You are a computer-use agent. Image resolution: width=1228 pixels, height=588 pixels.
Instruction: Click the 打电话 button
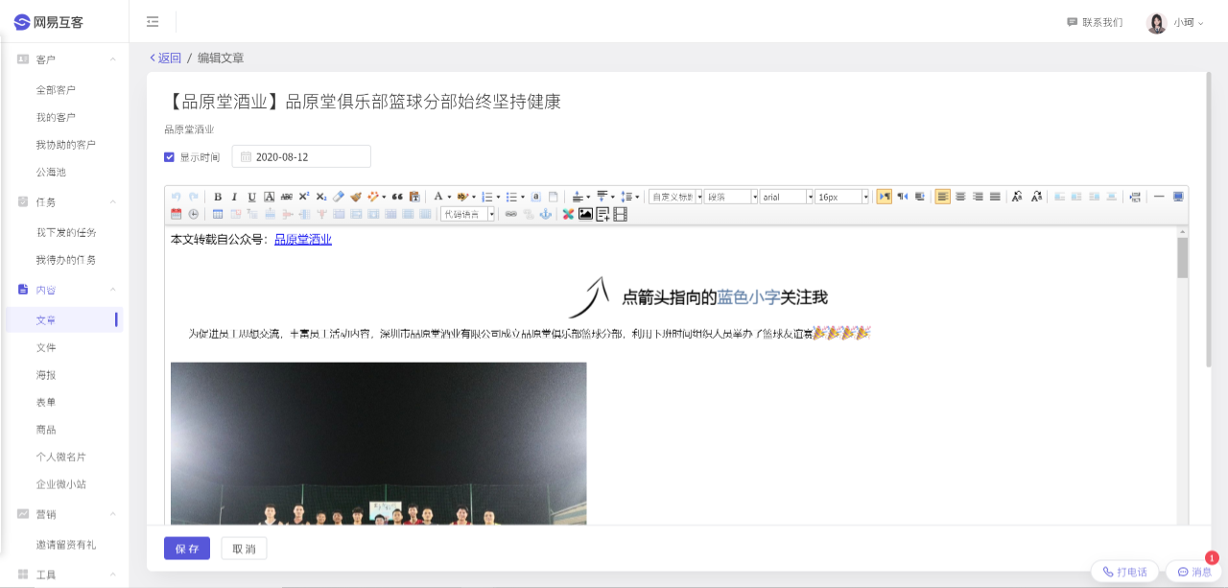pos(1124,572)
